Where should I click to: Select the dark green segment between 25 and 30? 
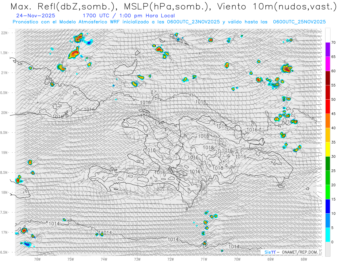[x=328, y=163]
